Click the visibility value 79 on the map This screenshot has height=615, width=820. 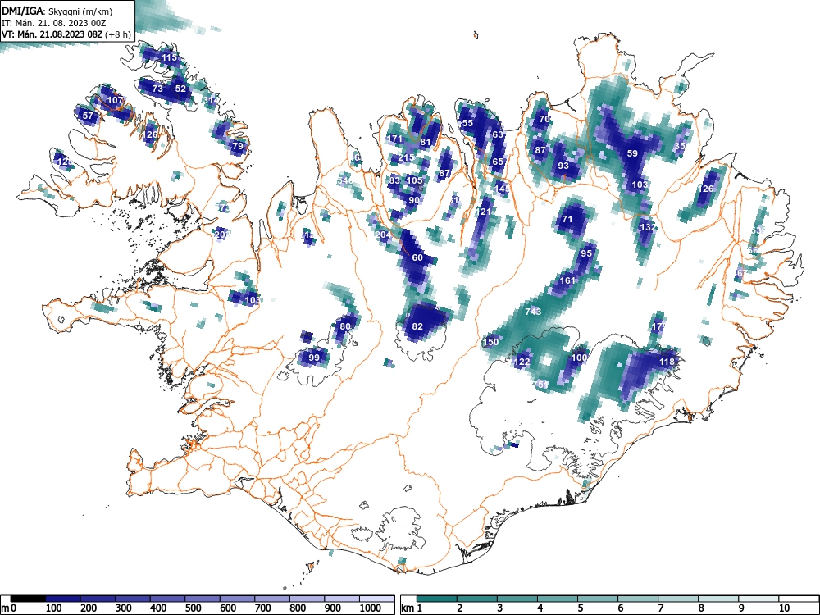pos(238,146)
